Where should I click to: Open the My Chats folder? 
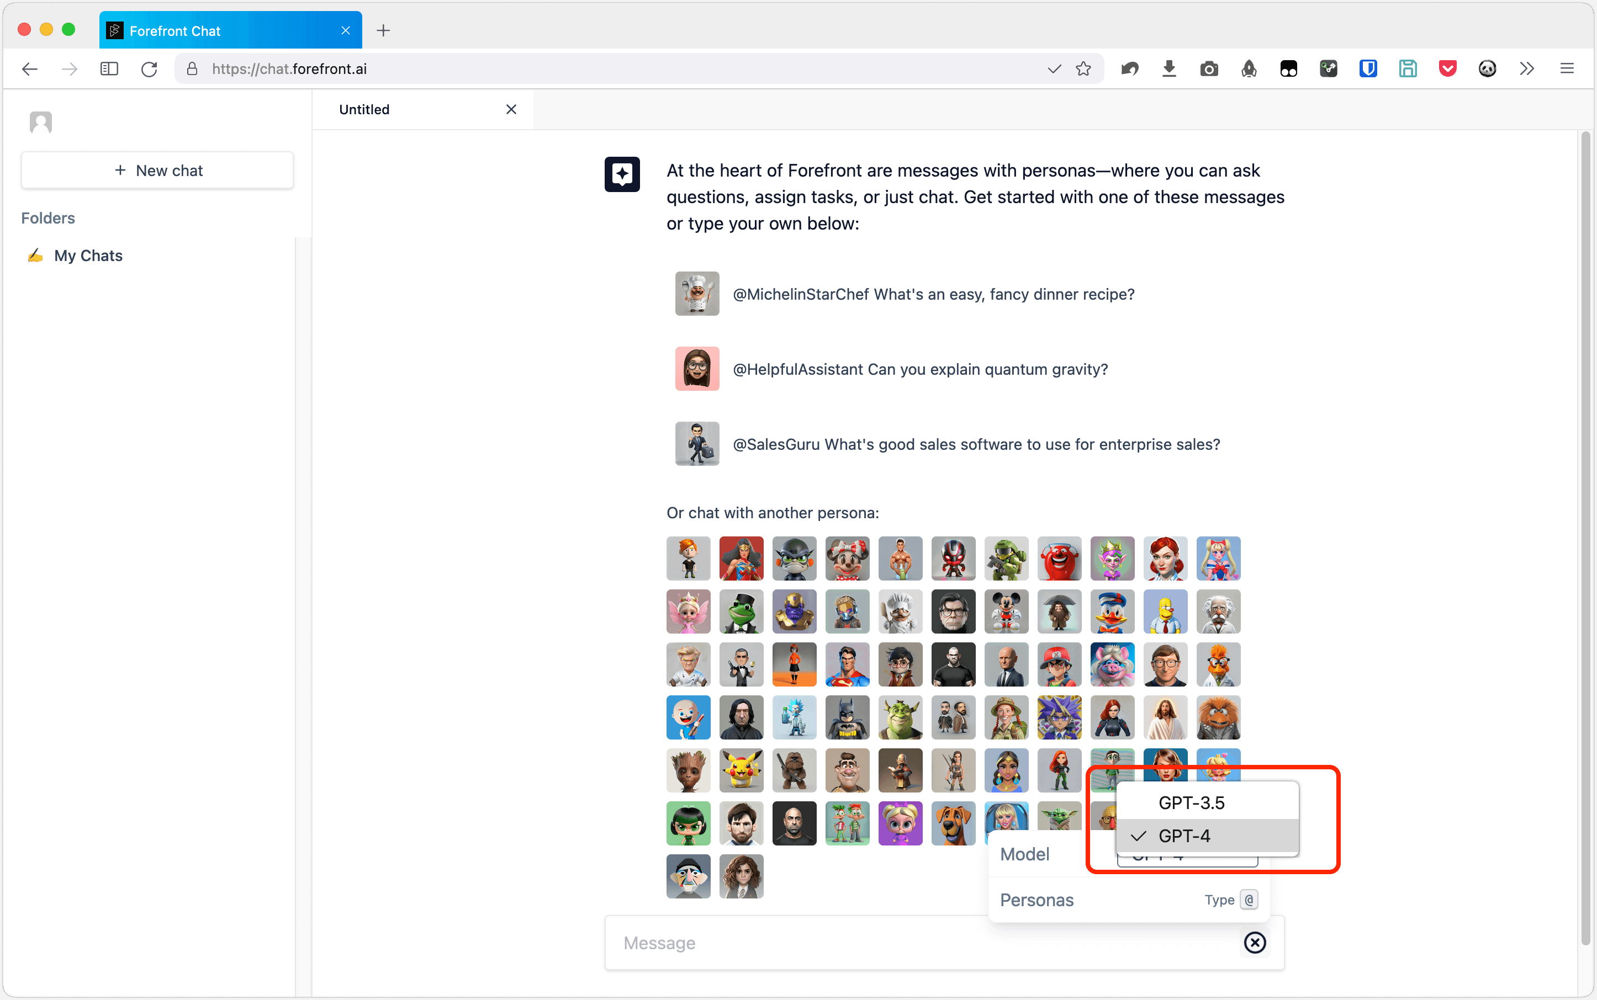point(88,256)
